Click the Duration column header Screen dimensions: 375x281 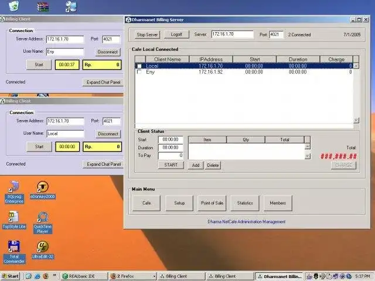[x=298, y=59]
